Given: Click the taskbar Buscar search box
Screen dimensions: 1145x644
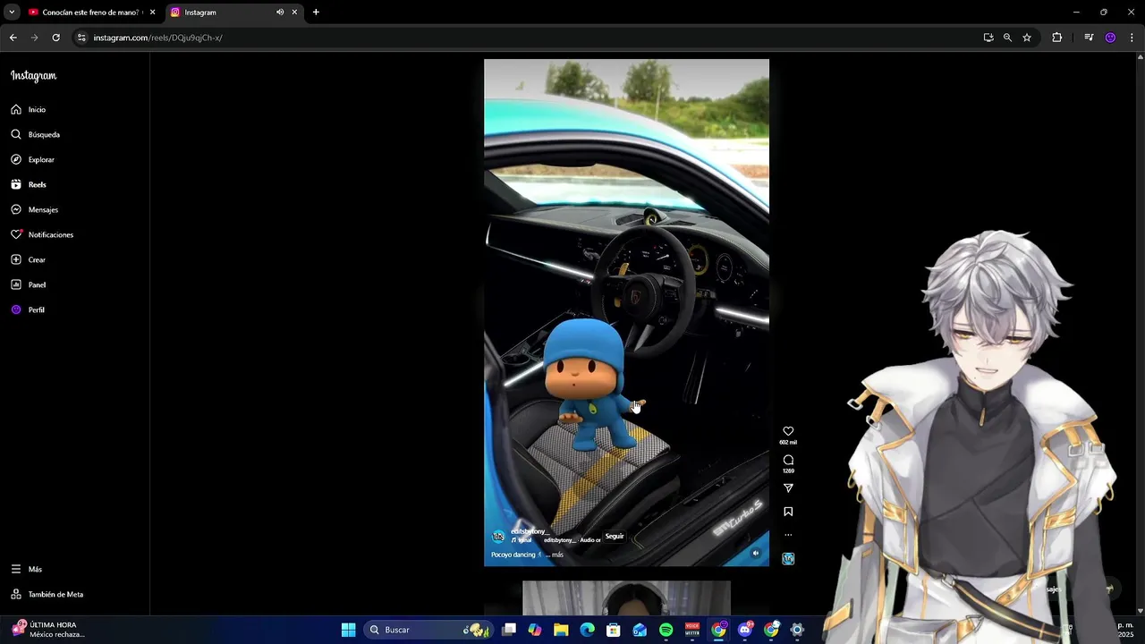Looking at the screenshot, I should pos(428,630).
